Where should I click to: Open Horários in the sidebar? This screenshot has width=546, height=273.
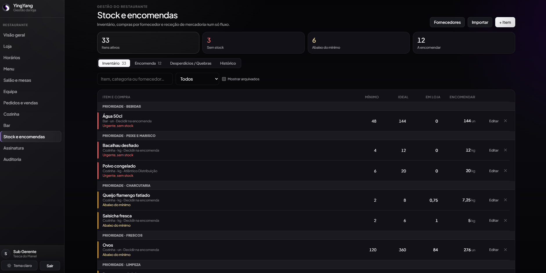[x=31, y=58]
